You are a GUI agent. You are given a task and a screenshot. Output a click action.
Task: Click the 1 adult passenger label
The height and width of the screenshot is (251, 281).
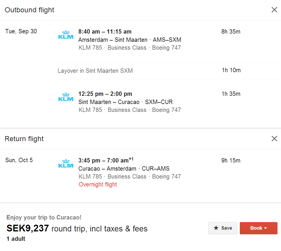coord(15,239)
